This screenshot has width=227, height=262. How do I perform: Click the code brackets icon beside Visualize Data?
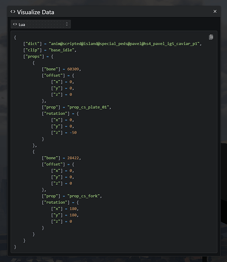point(13,12)
